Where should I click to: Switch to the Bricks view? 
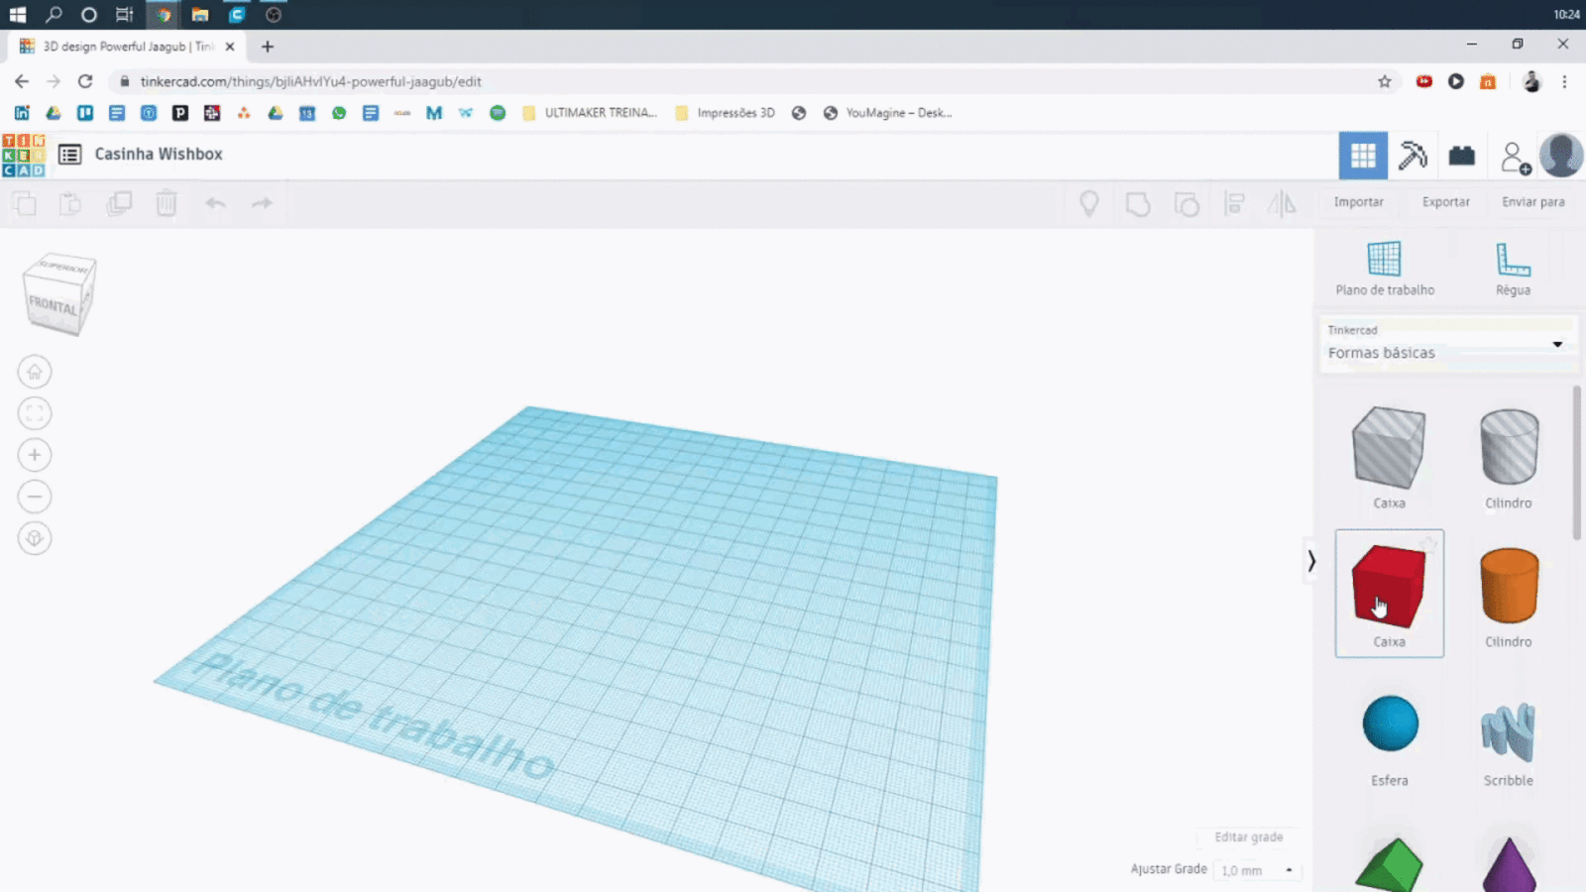pos(1462,156)
